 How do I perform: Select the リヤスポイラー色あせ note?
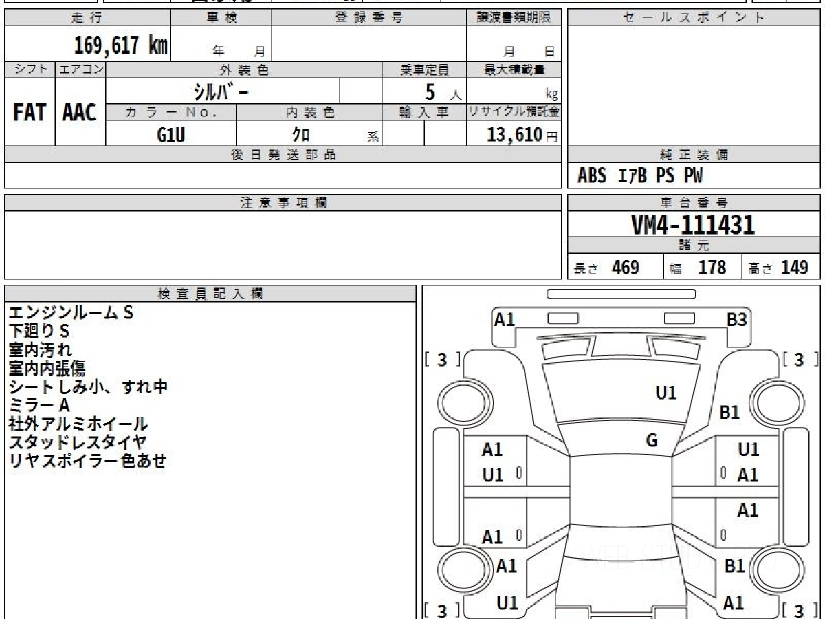tap(87, 461)
